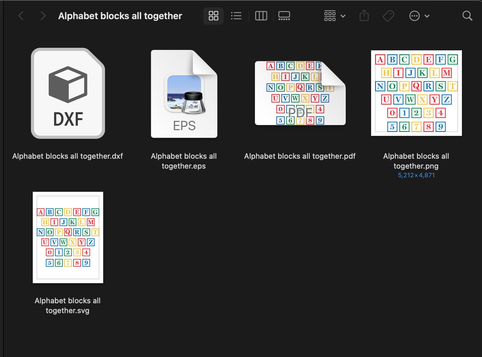The height and width of the screenshot is (357, 482).
Task: Go back to the previous folder
Action: coord(21,16)
